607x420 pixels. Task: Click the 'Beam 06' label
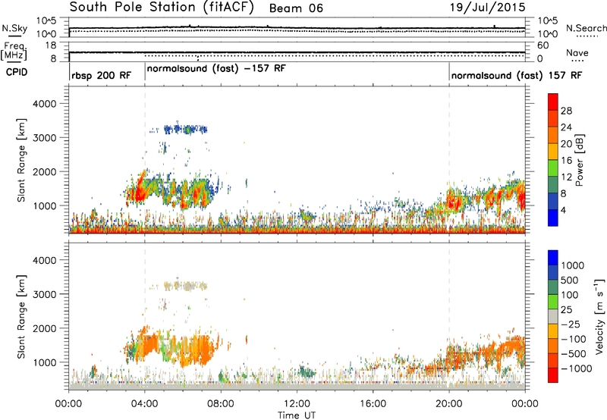[x=296, y=8]
